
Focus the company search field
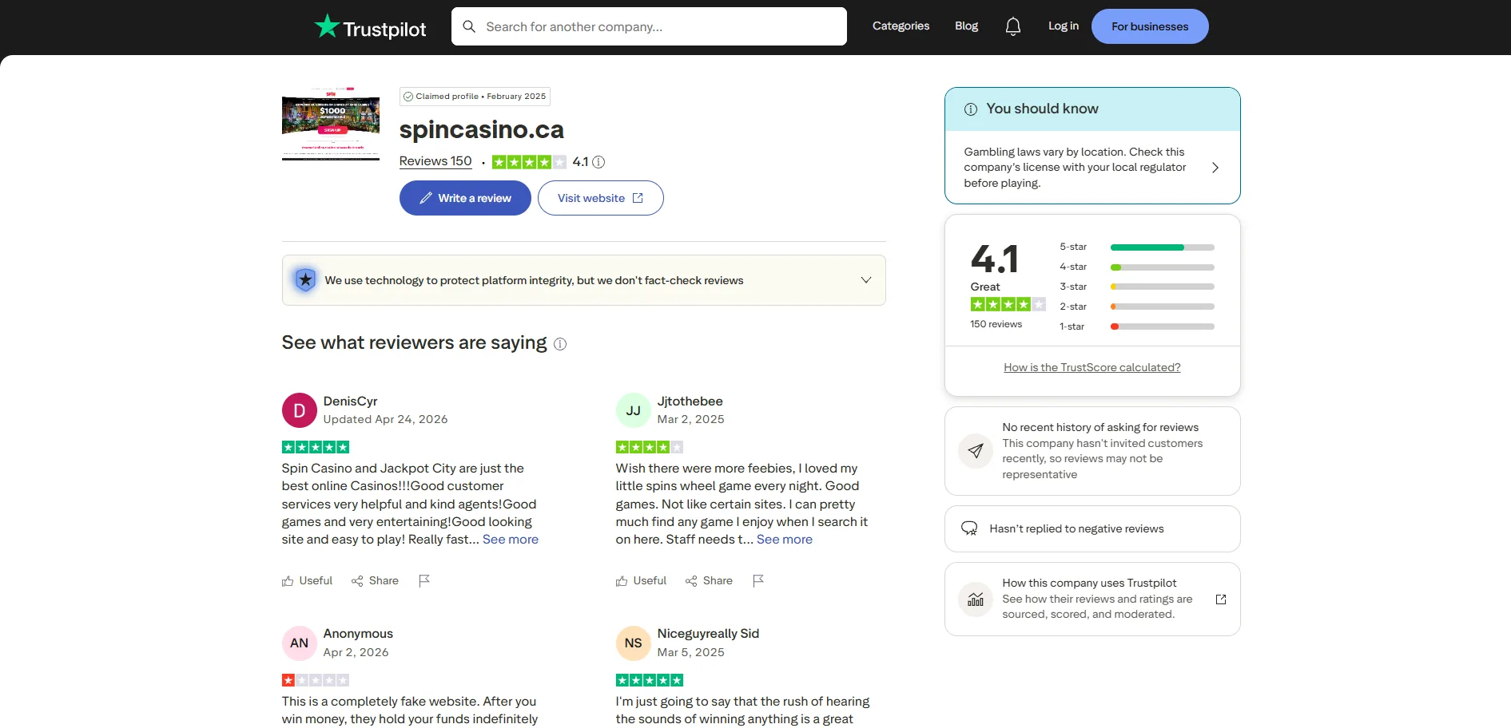pyautogui.click(x=649, y=26)
